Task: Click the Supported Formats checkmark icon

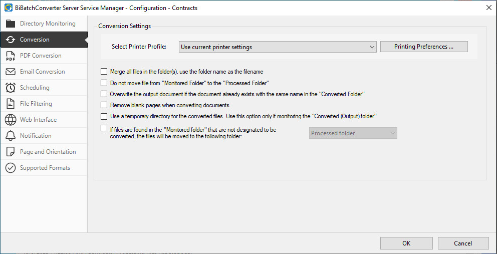Action: [x=11, y=168]
